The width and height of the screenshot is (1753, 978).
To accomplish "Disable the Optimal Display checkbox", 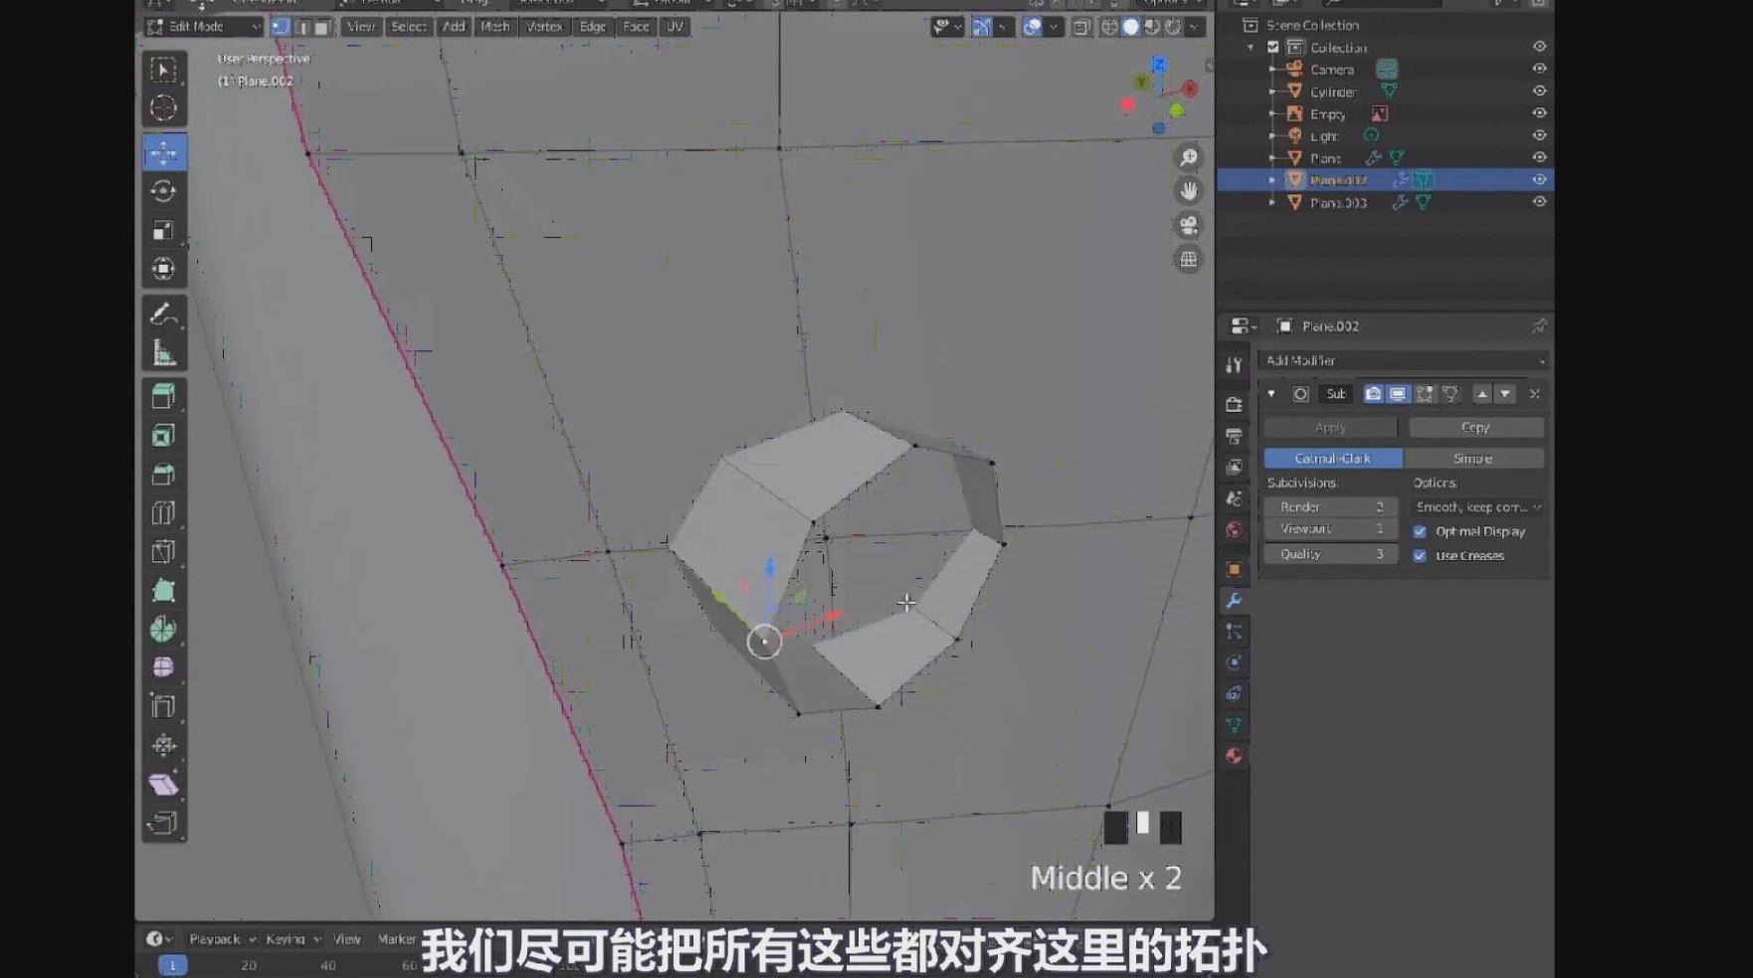I will point(1420,531).
